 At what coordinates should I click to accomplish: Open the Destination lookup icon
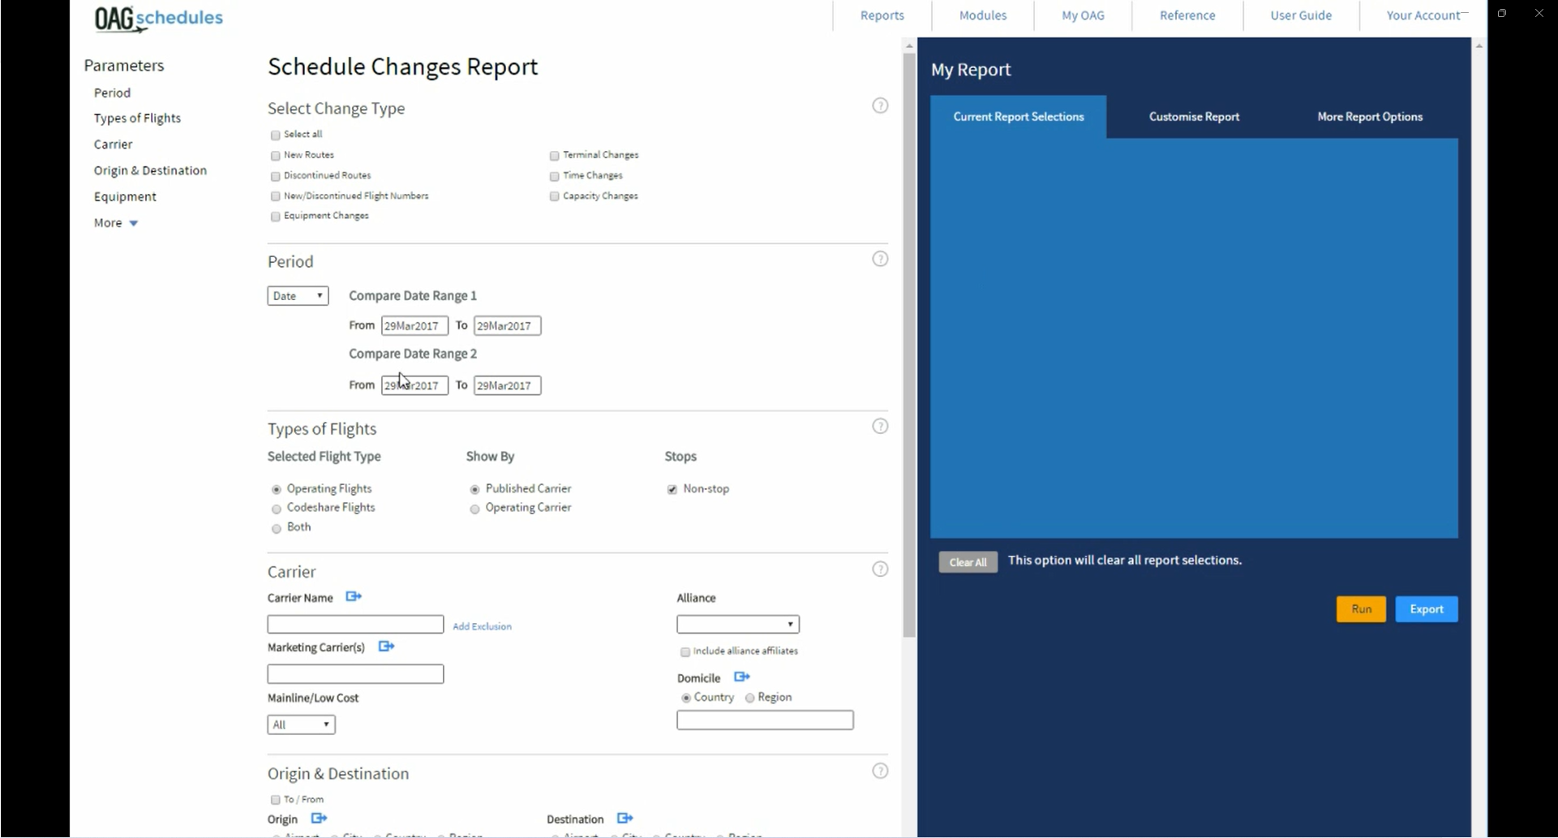tap(624, 819)
